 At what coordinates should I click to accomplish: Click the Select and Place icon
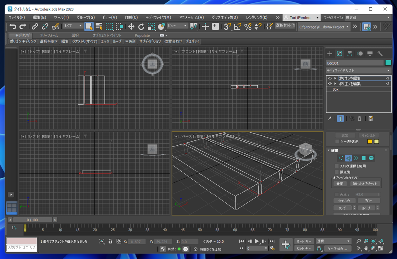161,26
